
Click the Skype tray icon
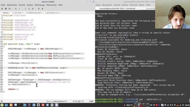pos(162,105)
